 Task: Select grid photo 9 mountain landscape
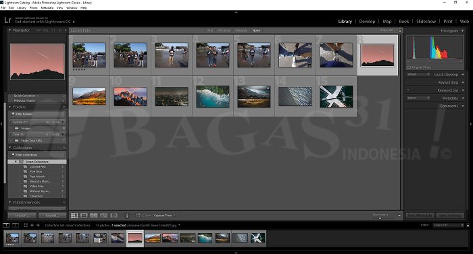coord(89,96)
